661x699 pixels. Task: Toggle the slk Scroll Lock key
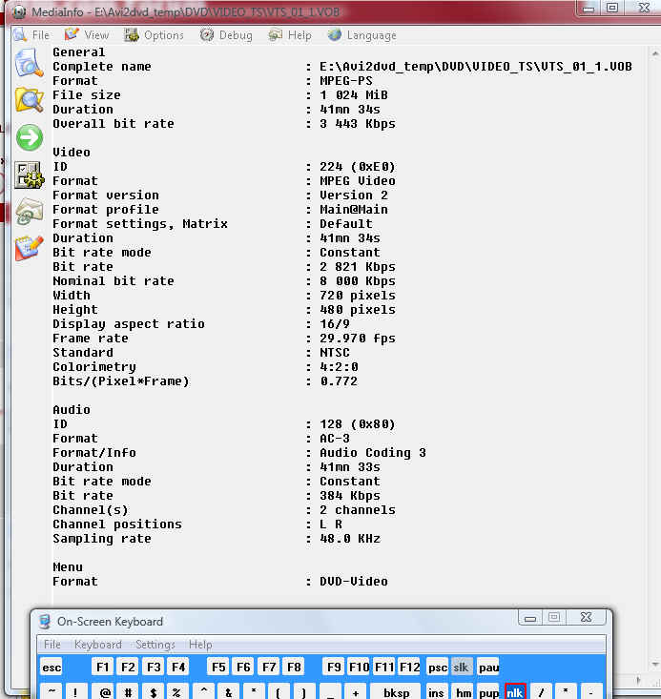point(461,667)
